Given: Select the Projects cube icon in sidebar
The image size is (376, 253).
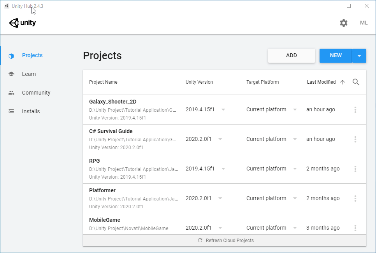Looking at the screenshot, I should click(x=11, y=56).
